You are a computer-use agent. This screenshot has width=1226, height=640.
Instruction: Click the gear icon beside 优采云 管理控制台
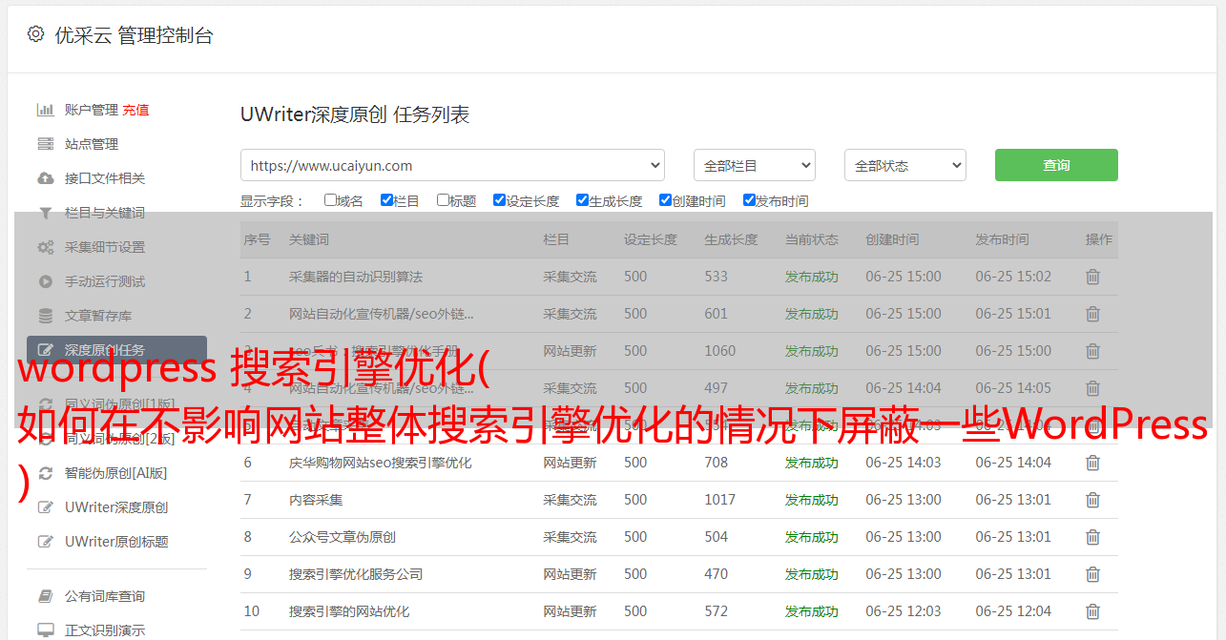[35, 34]
